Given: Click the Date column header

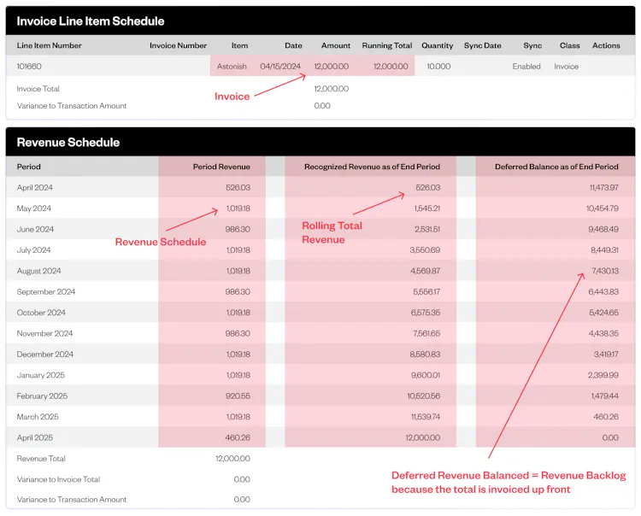Looking at the screenshot, I should [293, 46].
